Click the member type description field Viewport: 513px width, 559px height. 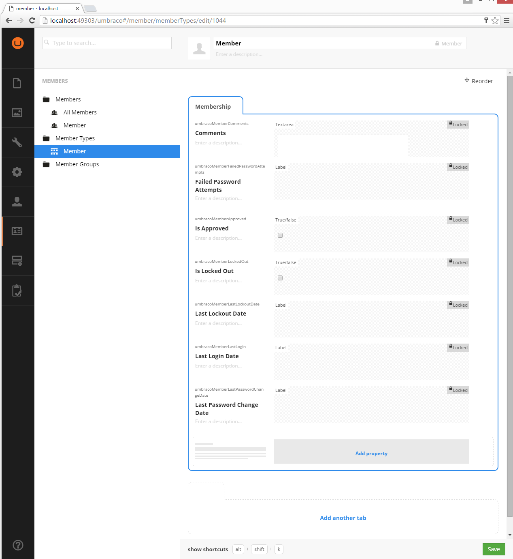tap(239, 54)
